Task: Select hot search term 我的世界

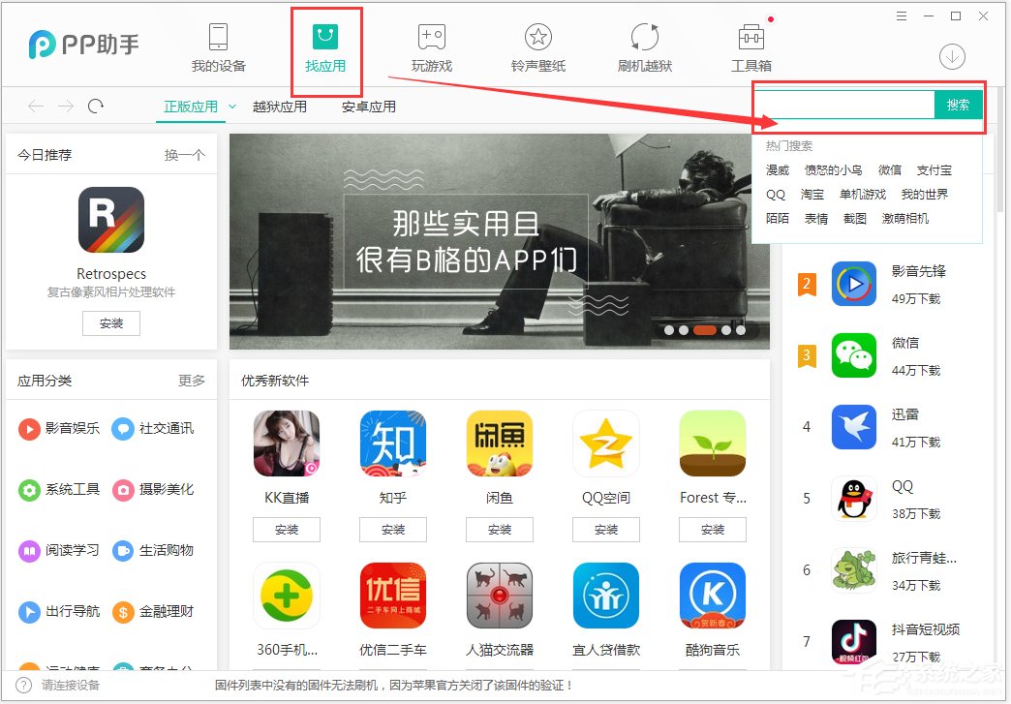Action: click(x=925, y=194)
